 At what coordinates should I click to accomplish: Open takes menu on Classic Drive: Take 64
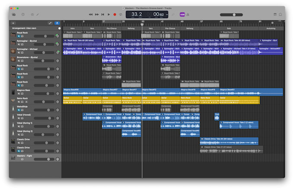pyautogui.click(x=202, y=139)
